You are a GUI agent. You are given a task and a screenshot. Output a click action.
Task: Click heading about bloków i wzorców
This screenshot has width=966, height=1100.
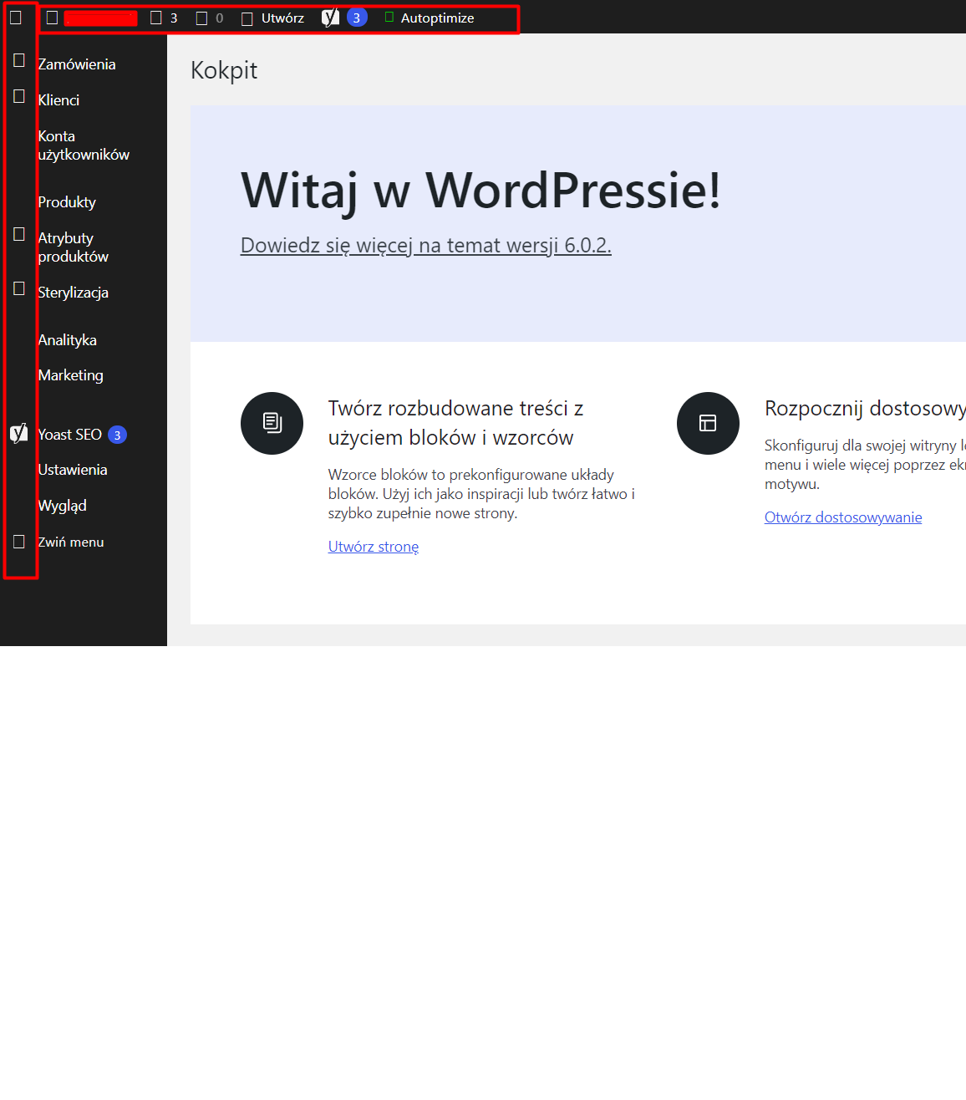(456, 423)
